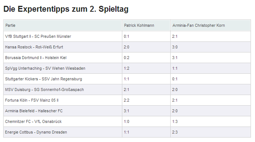Screen dimensions: 255x142
Task: Click Kohlmann's 3:1 tip for Arminia Bielefeld match
Action: click(126, 111)
